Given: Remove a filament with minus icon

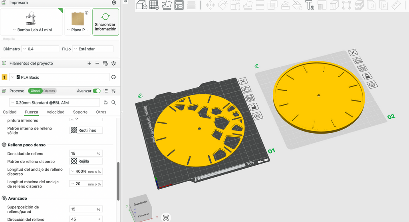Looking at the screenshot, I should point(97,63).
